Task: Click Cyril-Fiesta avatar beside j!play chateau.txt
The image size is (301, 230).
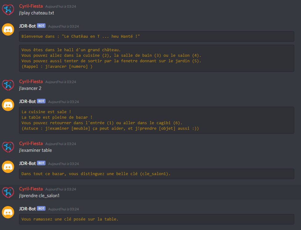Action: pos(8,10)
